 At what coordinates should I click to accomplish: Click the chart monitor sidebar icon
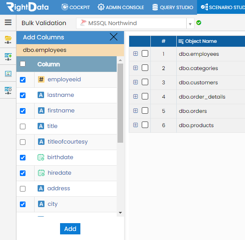point(8,74)
